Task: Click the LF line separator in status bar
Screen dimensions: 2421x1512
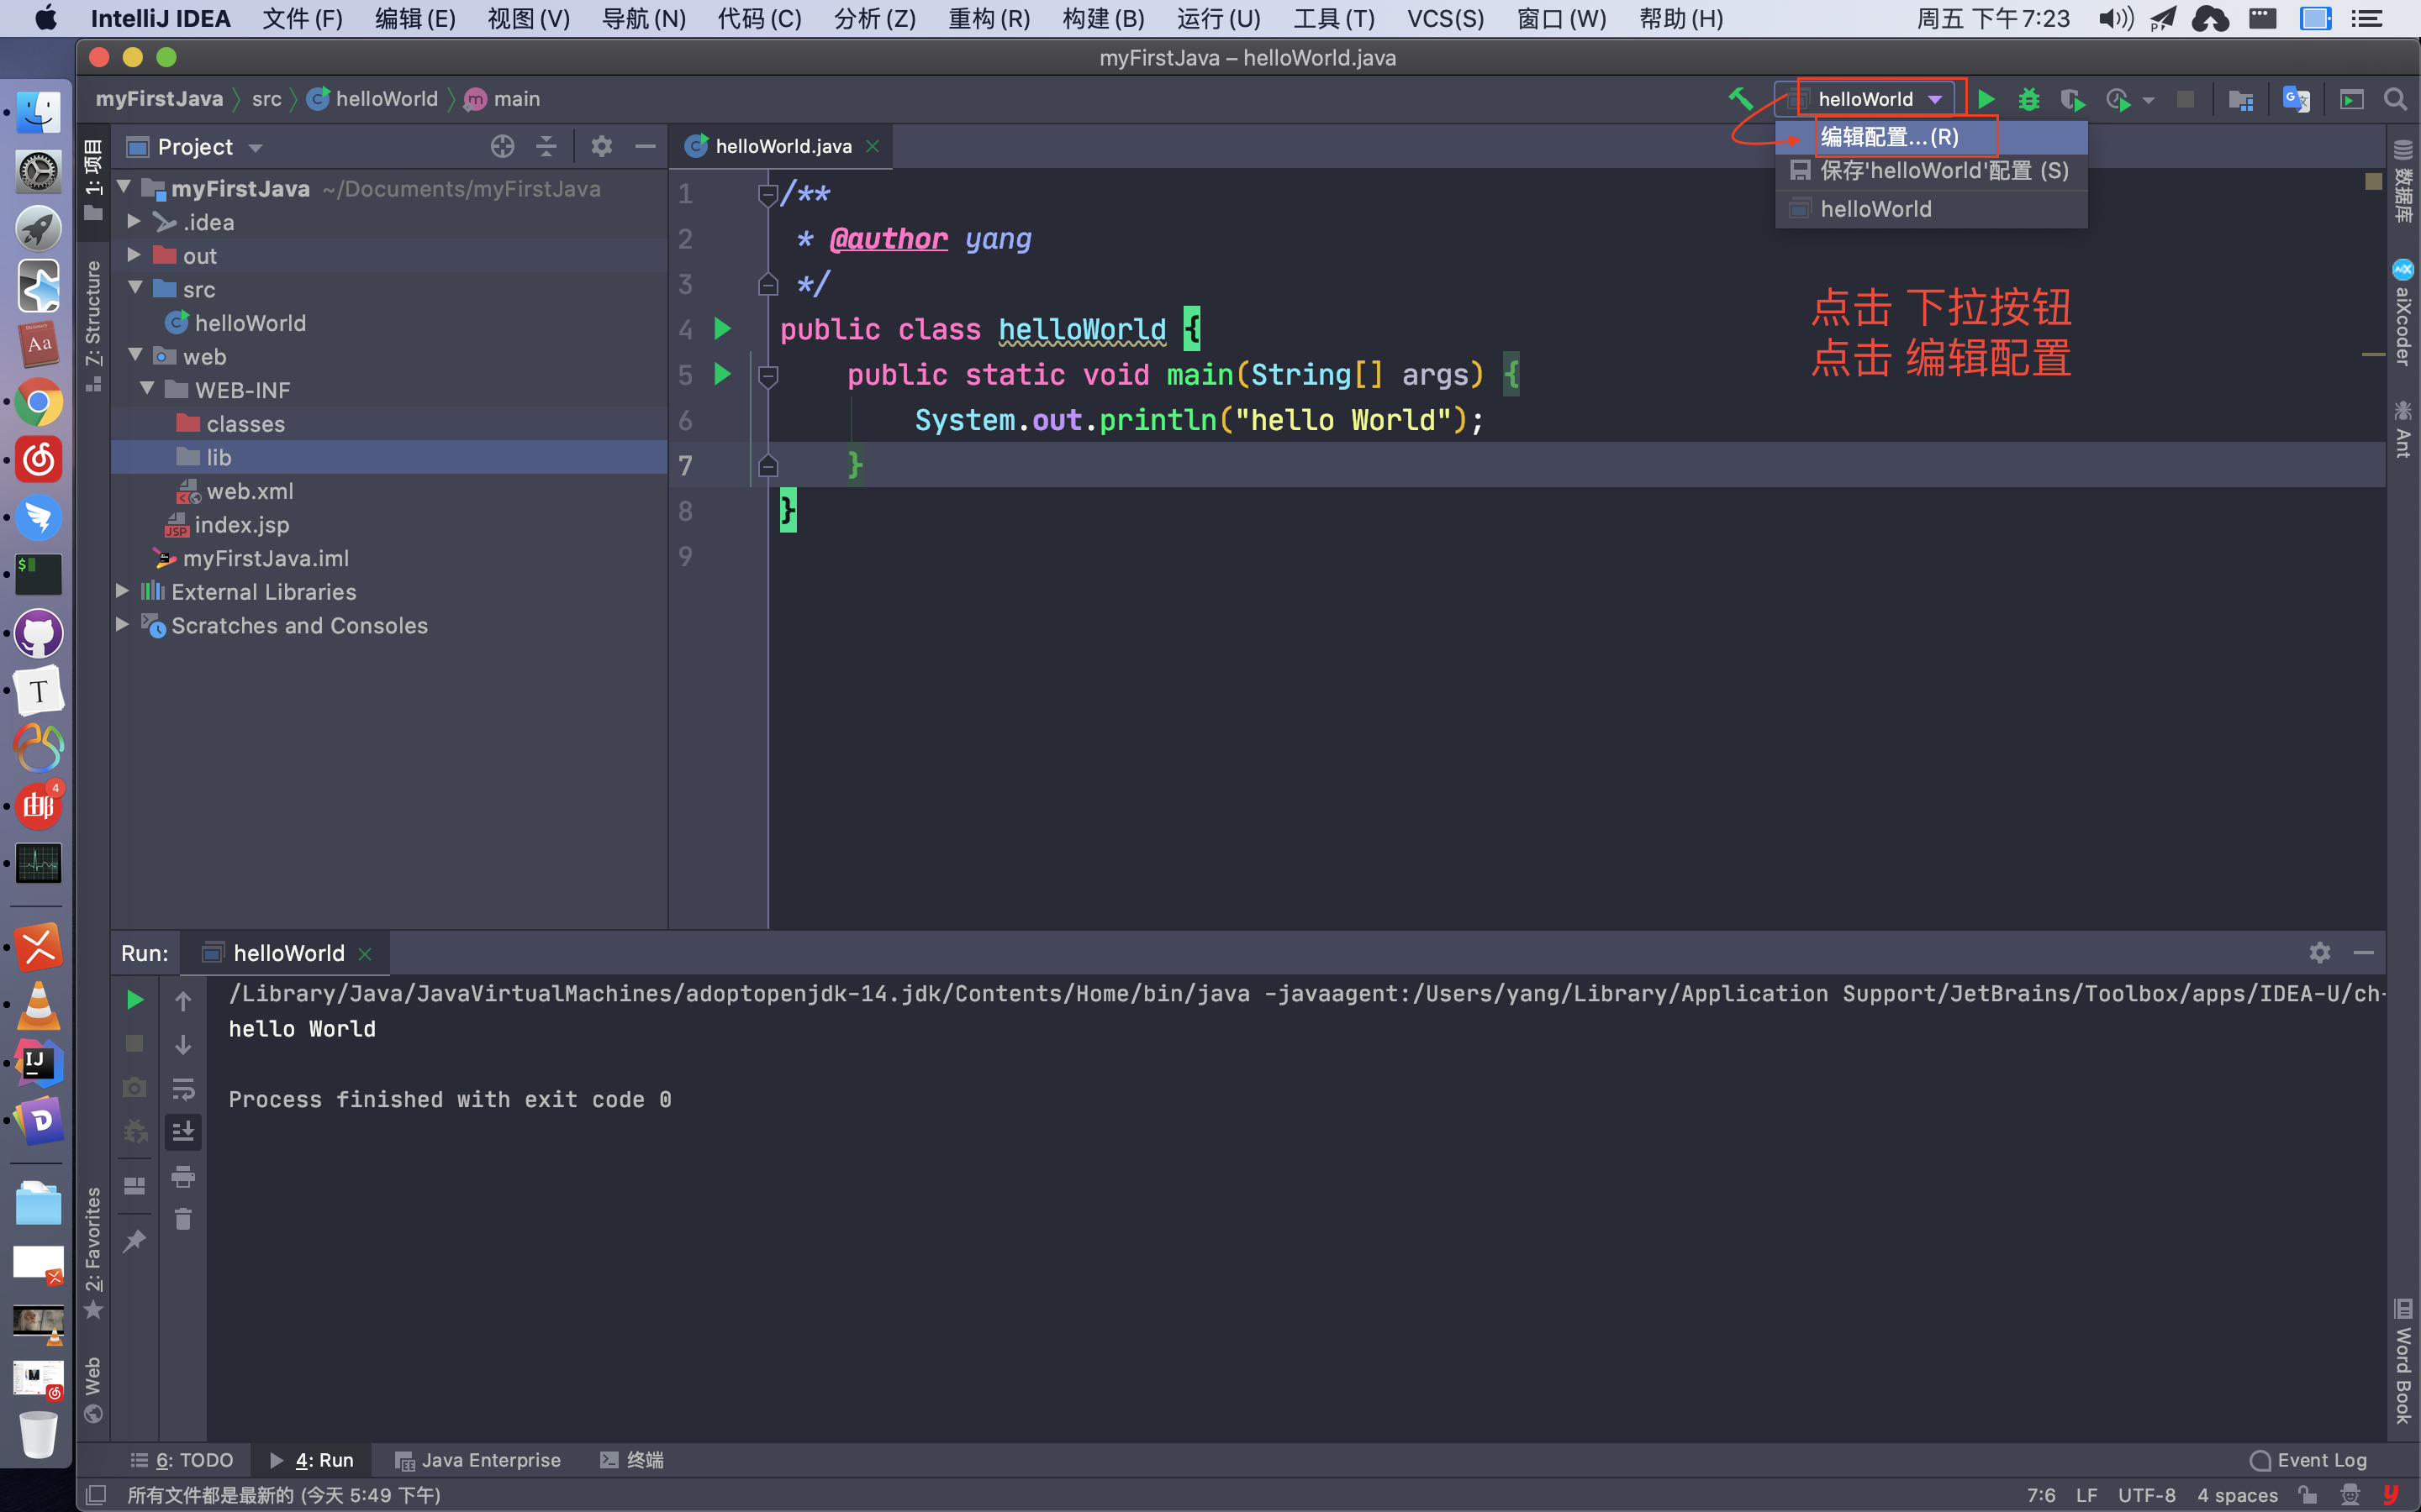Action: coord(2087,1495)
